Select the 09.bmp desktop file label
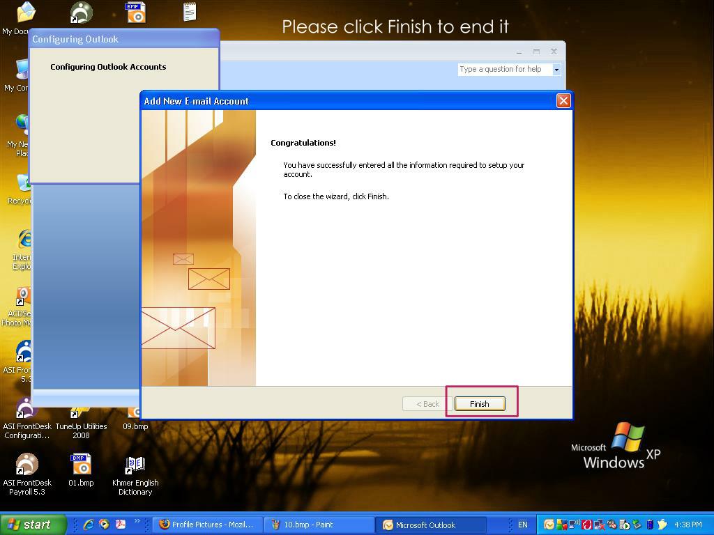The height and width of the screenshot is (535, 714). coord(135,426)
